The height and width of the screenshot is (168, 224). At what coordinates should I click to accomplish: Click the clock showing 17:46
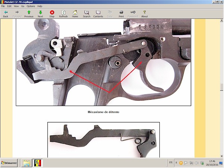click(x=212, y=163)
